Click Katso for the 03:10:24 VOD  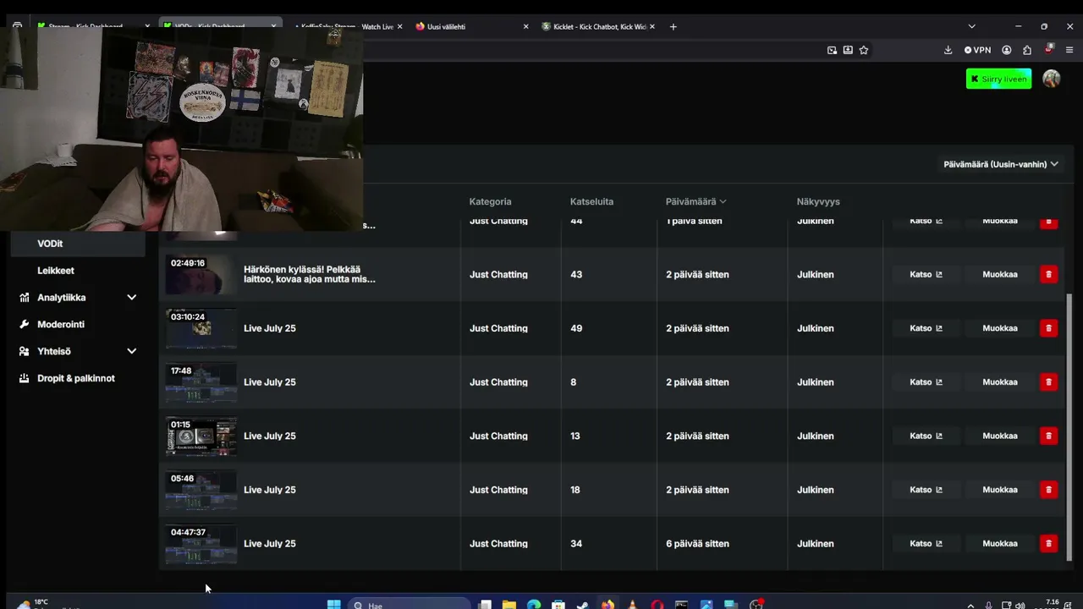click(x=926, y=328)
